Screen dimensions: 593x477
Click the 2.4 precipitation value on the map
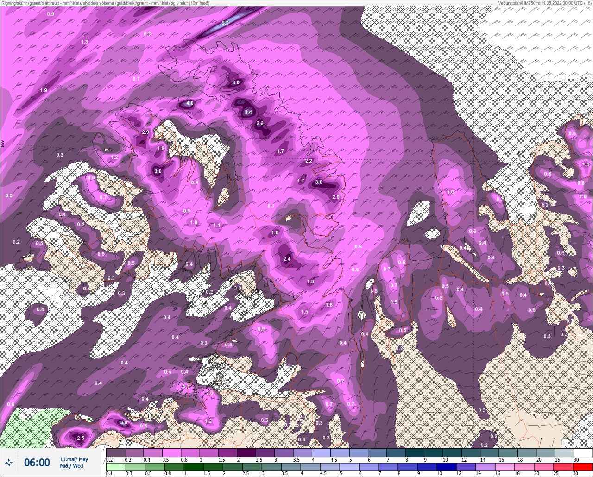[287, 259]
